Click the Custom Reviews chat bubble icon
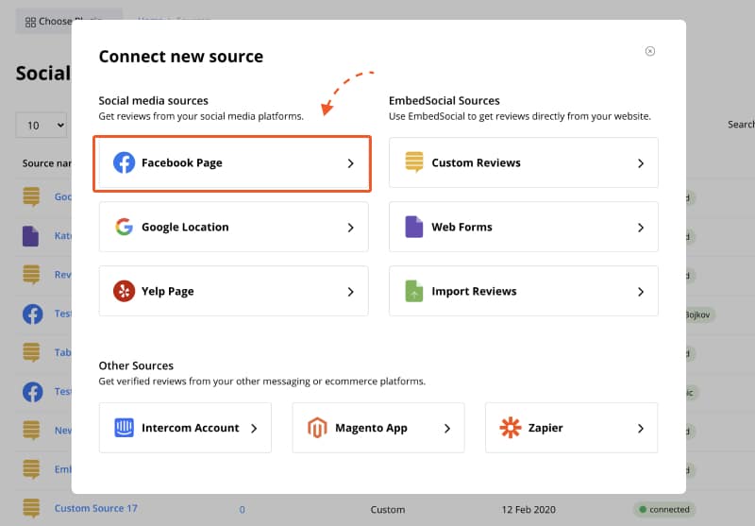The height and width of the screenshot is (526, 755). coord(414,162)
